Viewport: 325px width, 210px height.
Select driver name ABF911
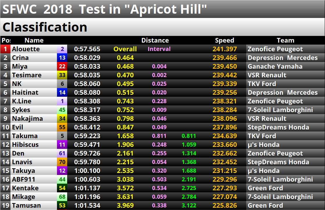[x=24, y=179]
